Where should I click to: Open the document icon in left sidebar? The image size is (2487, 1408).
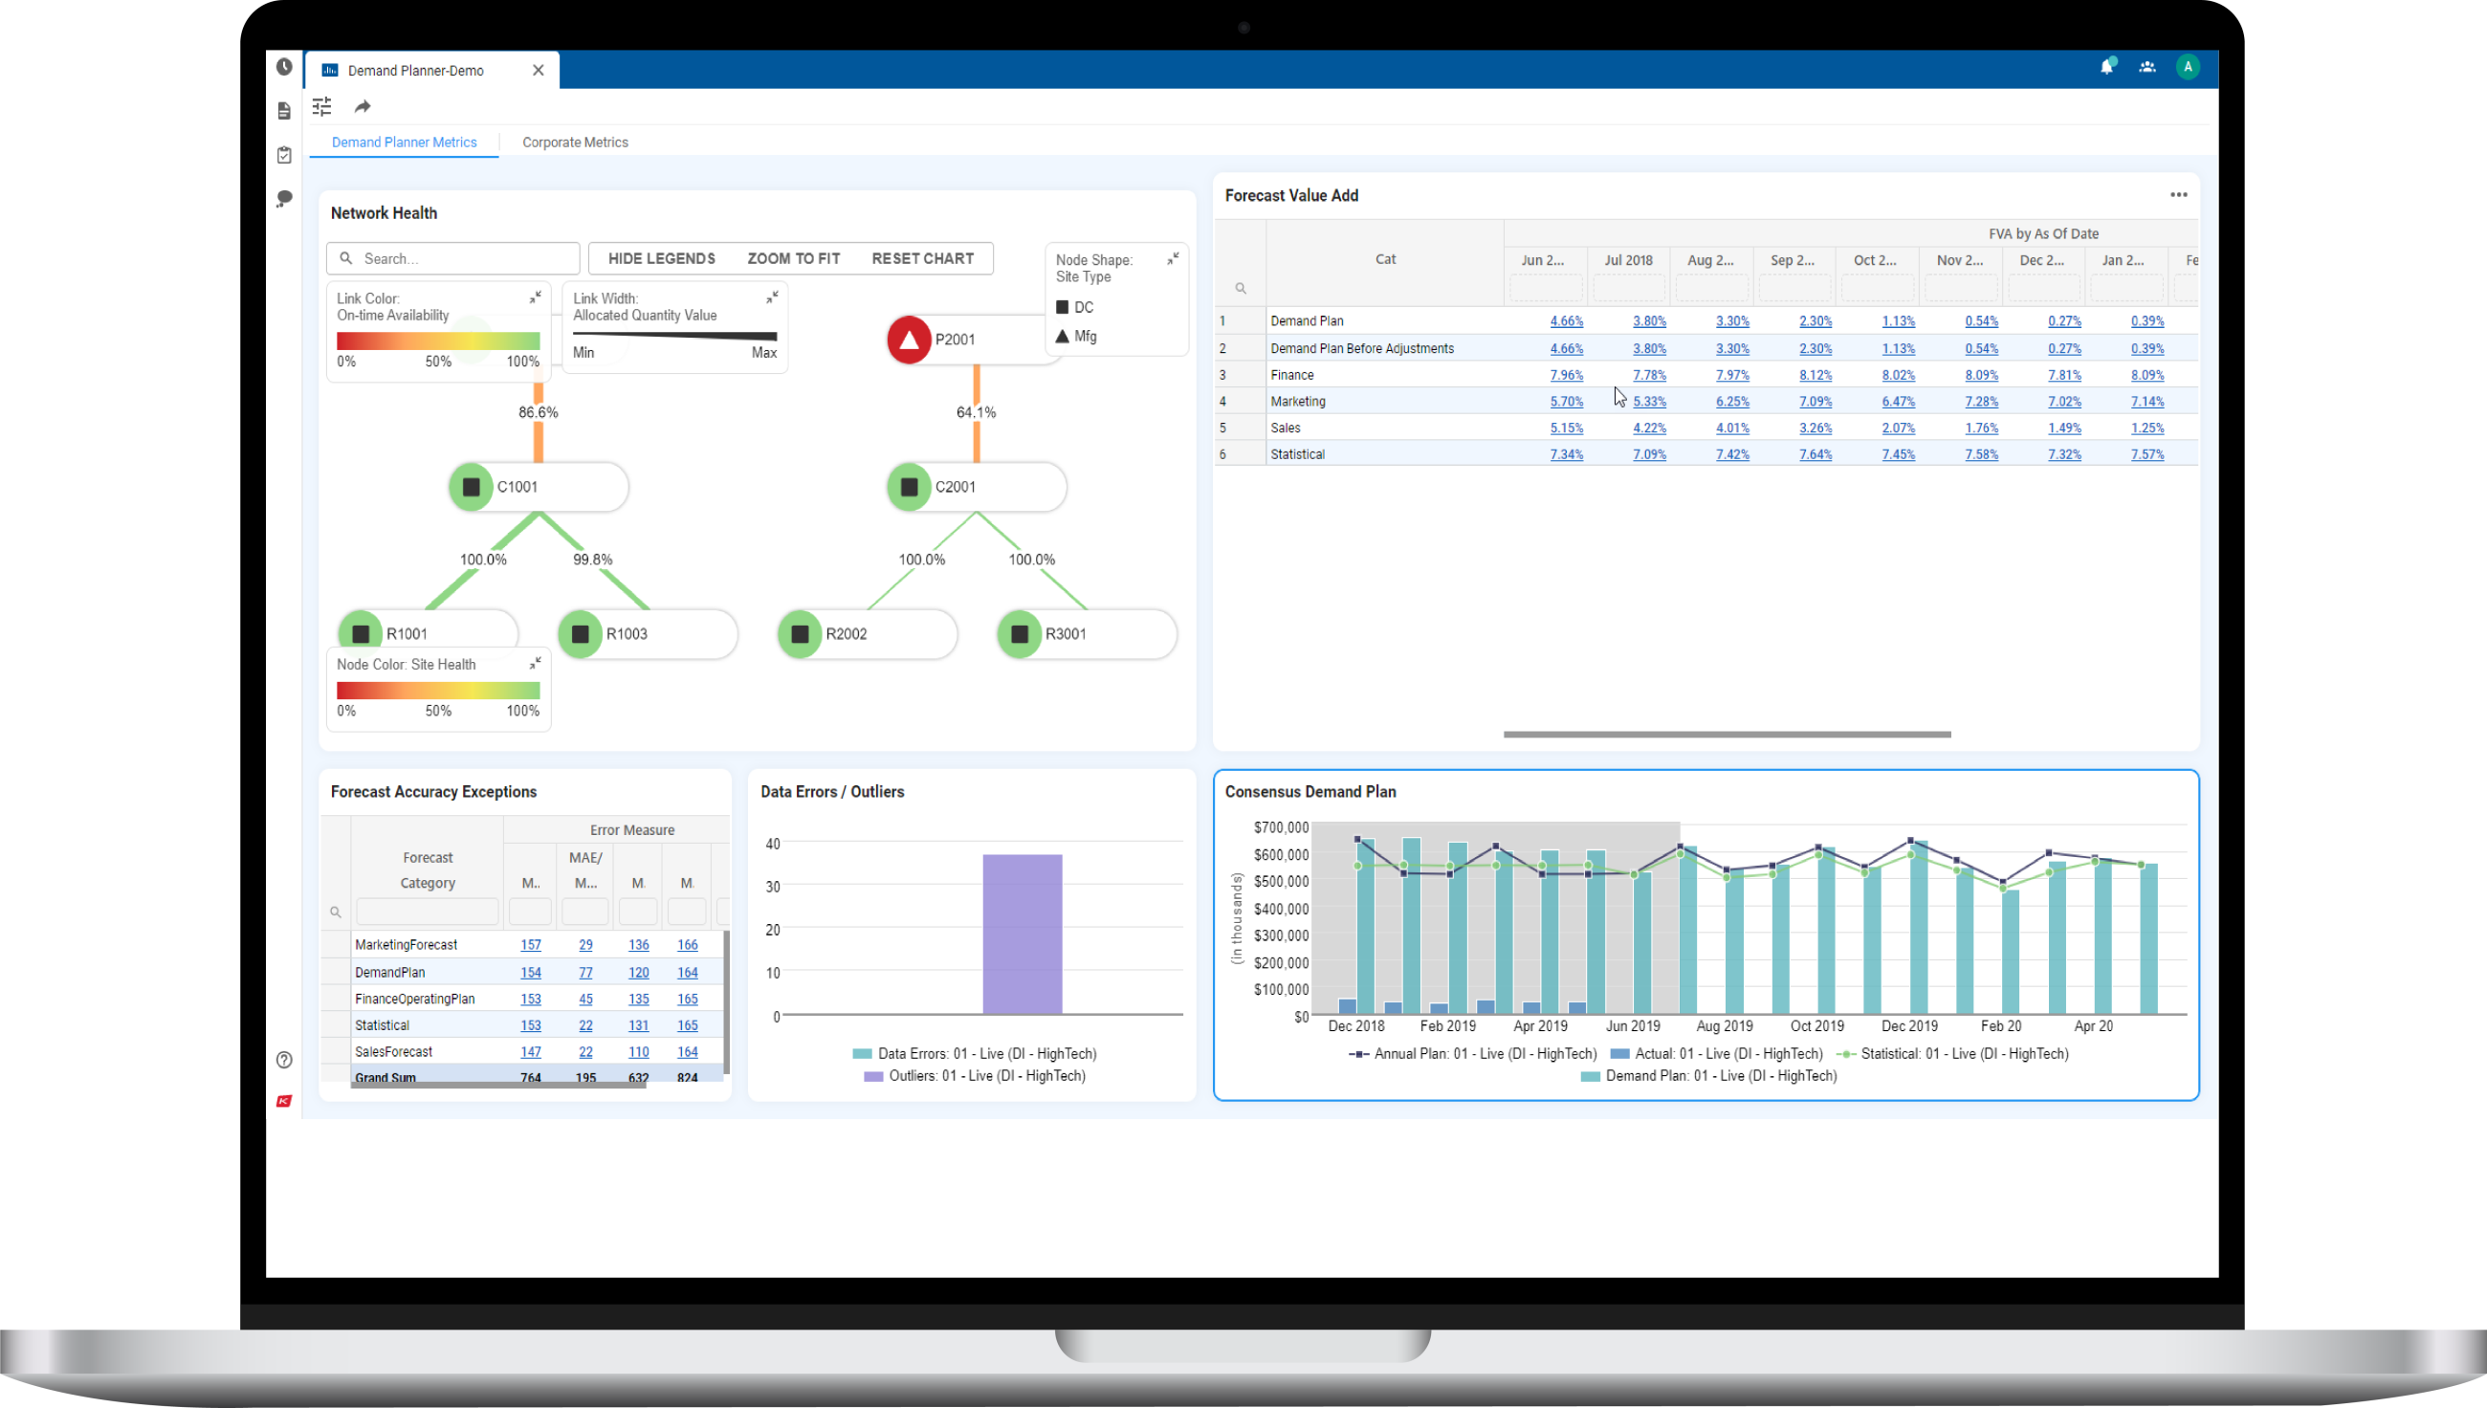(x=284, y=111)
